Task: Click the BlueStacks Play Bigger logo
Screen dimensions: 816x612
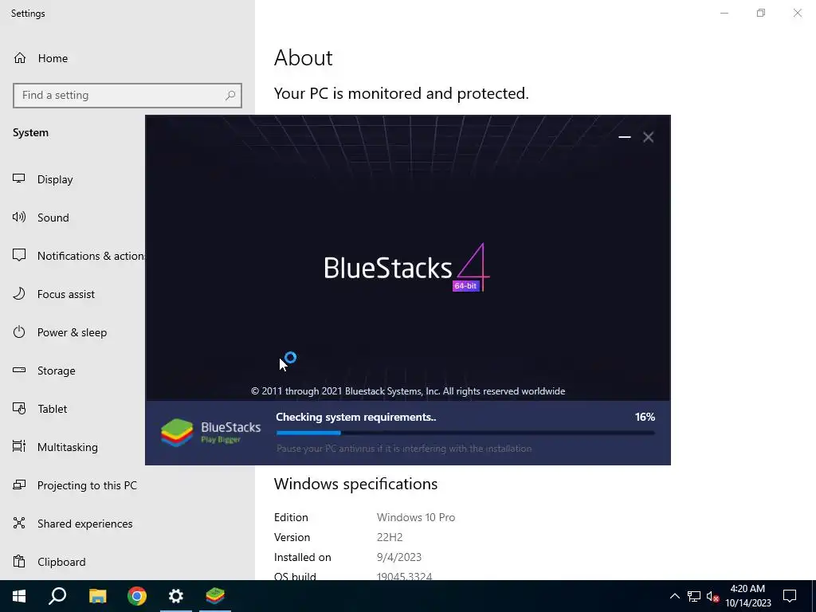Action: 210,433
